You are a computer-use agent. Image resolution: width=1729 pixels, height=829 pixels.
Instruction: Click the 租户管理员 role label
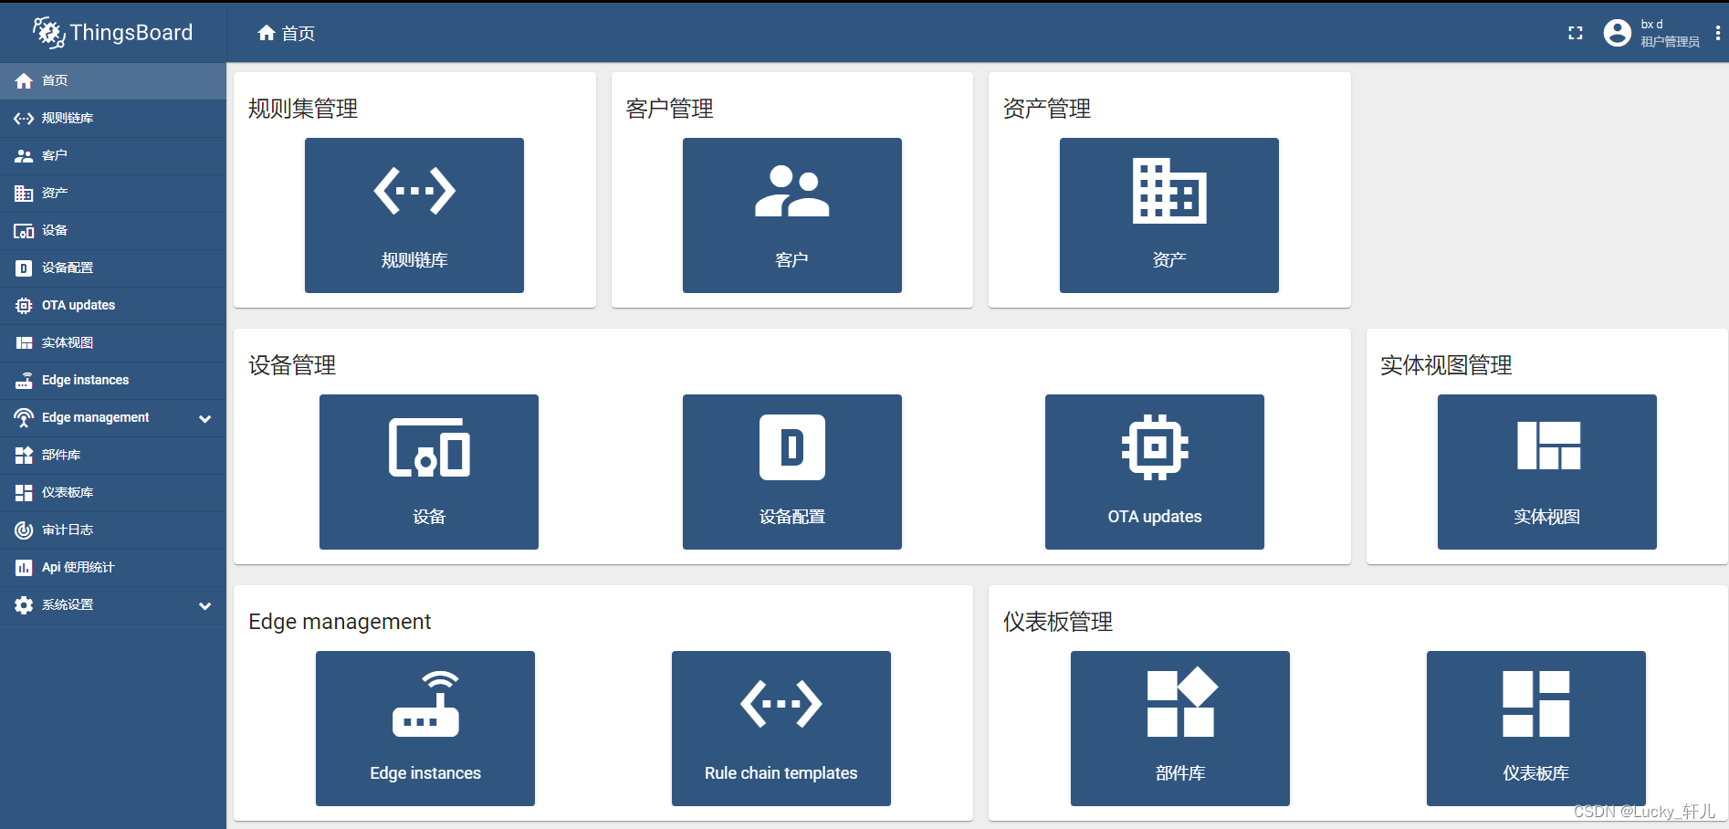tap(1670, 42)
